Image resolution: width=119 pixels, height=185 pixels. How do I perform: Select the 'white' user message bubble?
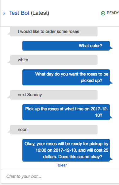54,60
